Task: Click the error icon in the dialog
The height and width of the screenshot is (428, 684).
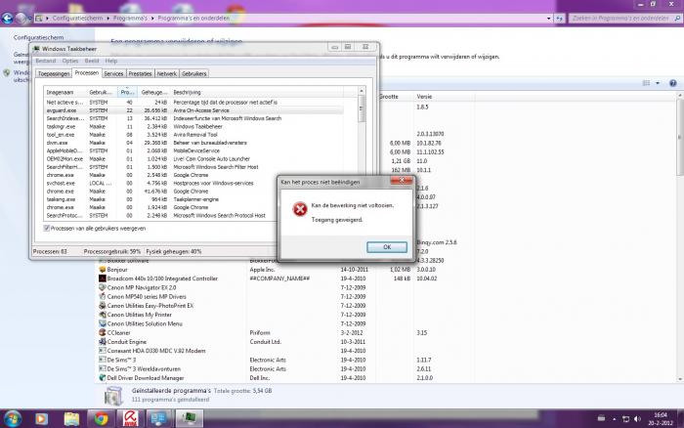Action: [x=300, y=209]
